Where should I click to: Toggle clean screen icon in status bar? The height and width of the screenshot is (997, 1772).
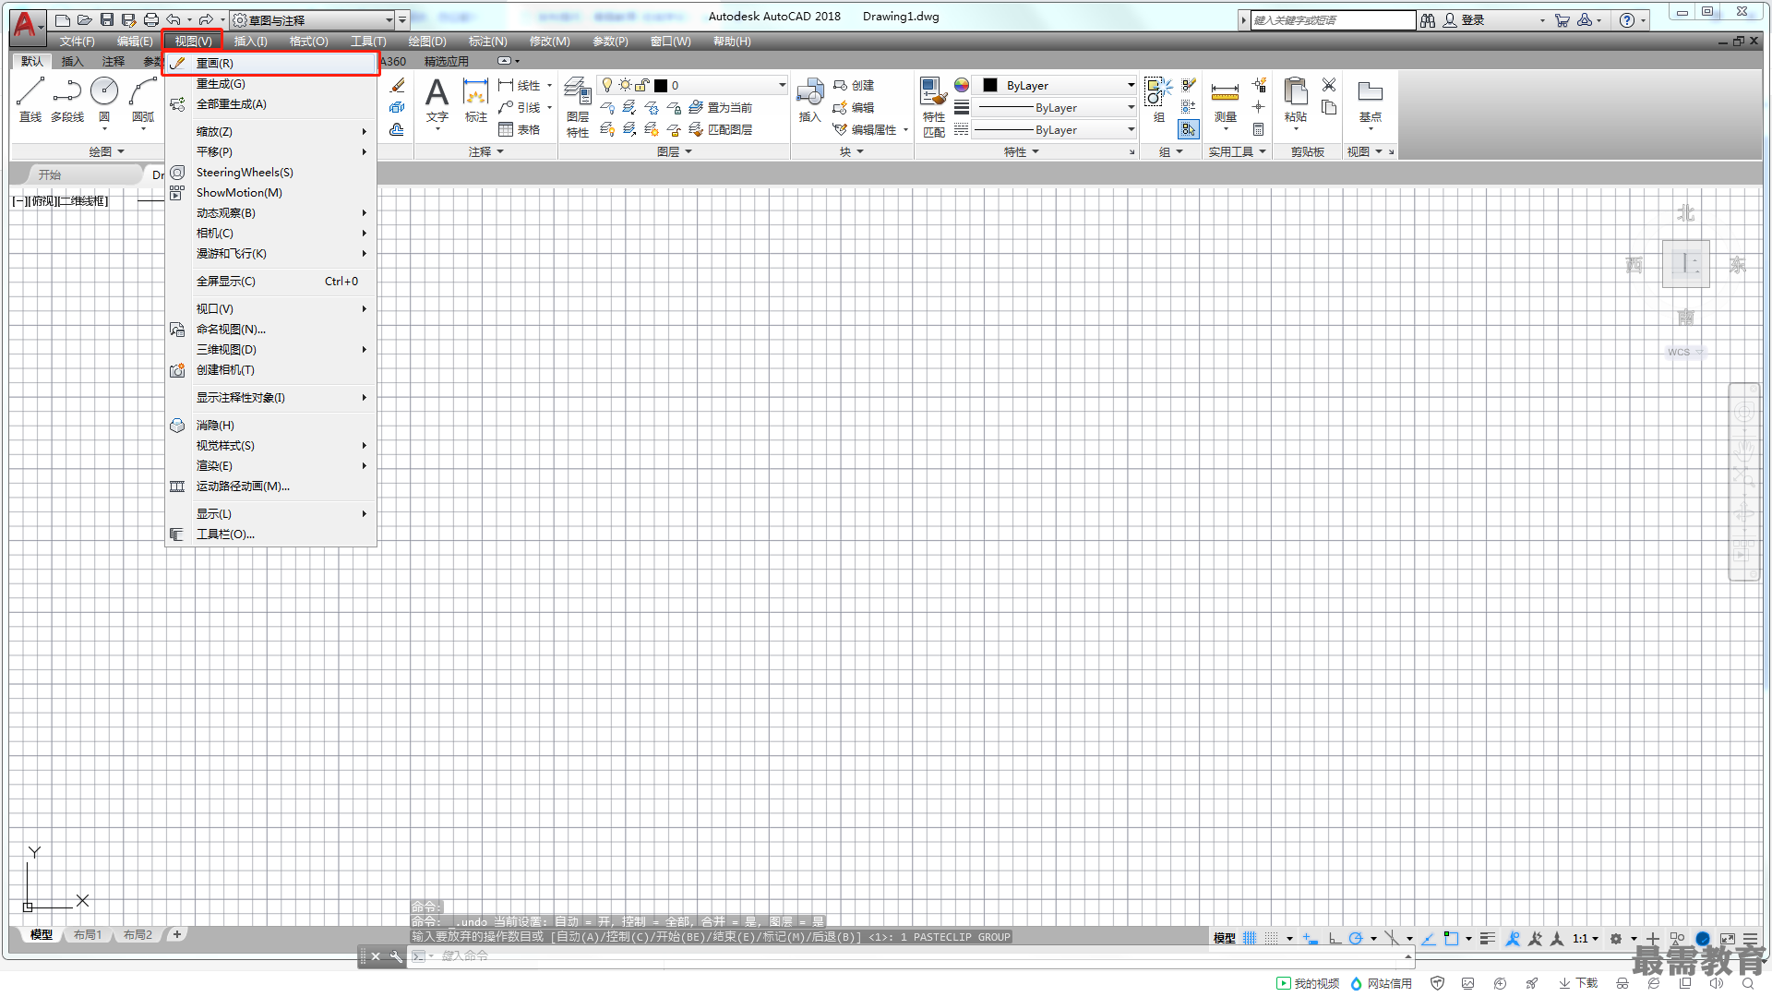1727,938
